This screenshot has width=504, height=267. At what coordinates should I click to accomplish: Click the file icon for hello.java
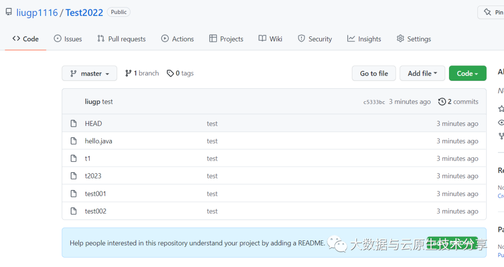coord(74,141)
